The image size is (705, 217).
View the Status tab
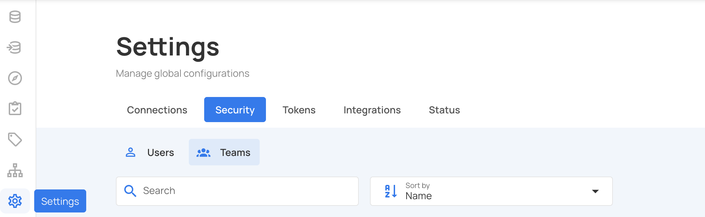pos(444,110)
